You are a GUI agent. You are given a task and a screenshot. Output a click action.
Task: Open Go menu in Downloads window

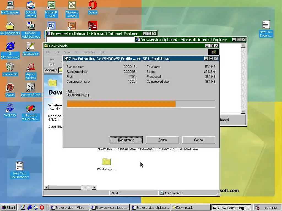pyautogui.click(x=77, y=52)
